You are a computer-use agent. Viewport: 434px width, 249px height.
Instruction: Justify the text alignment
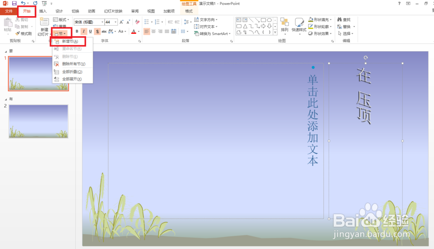point(167,31)
